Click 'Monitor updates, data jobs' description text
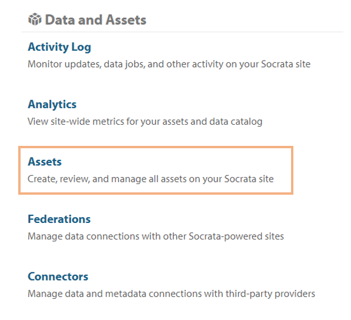The image size is (351, 320). tap(169, 64)
